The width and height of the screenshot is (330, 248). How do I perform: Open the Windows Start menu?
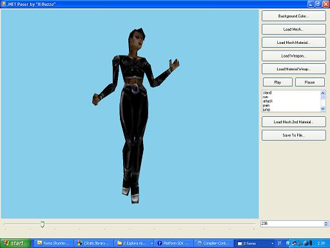[15, 243]
